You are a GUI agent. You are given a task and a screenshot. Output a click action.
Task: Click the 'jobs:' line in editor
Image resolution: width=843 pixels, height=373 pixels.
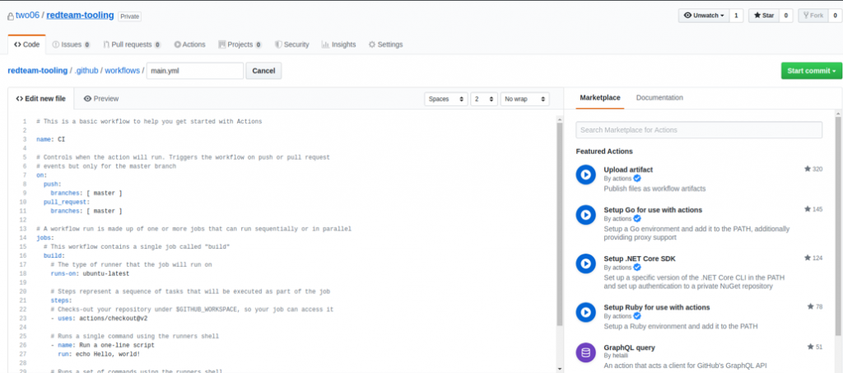[45, 238]
